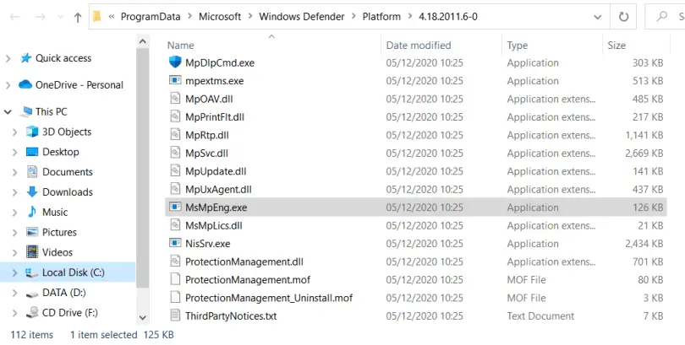This screenshot has width=685, height=345.
Task: Click the MpUpdate.dll file icon
Action: tap(175, 170)
